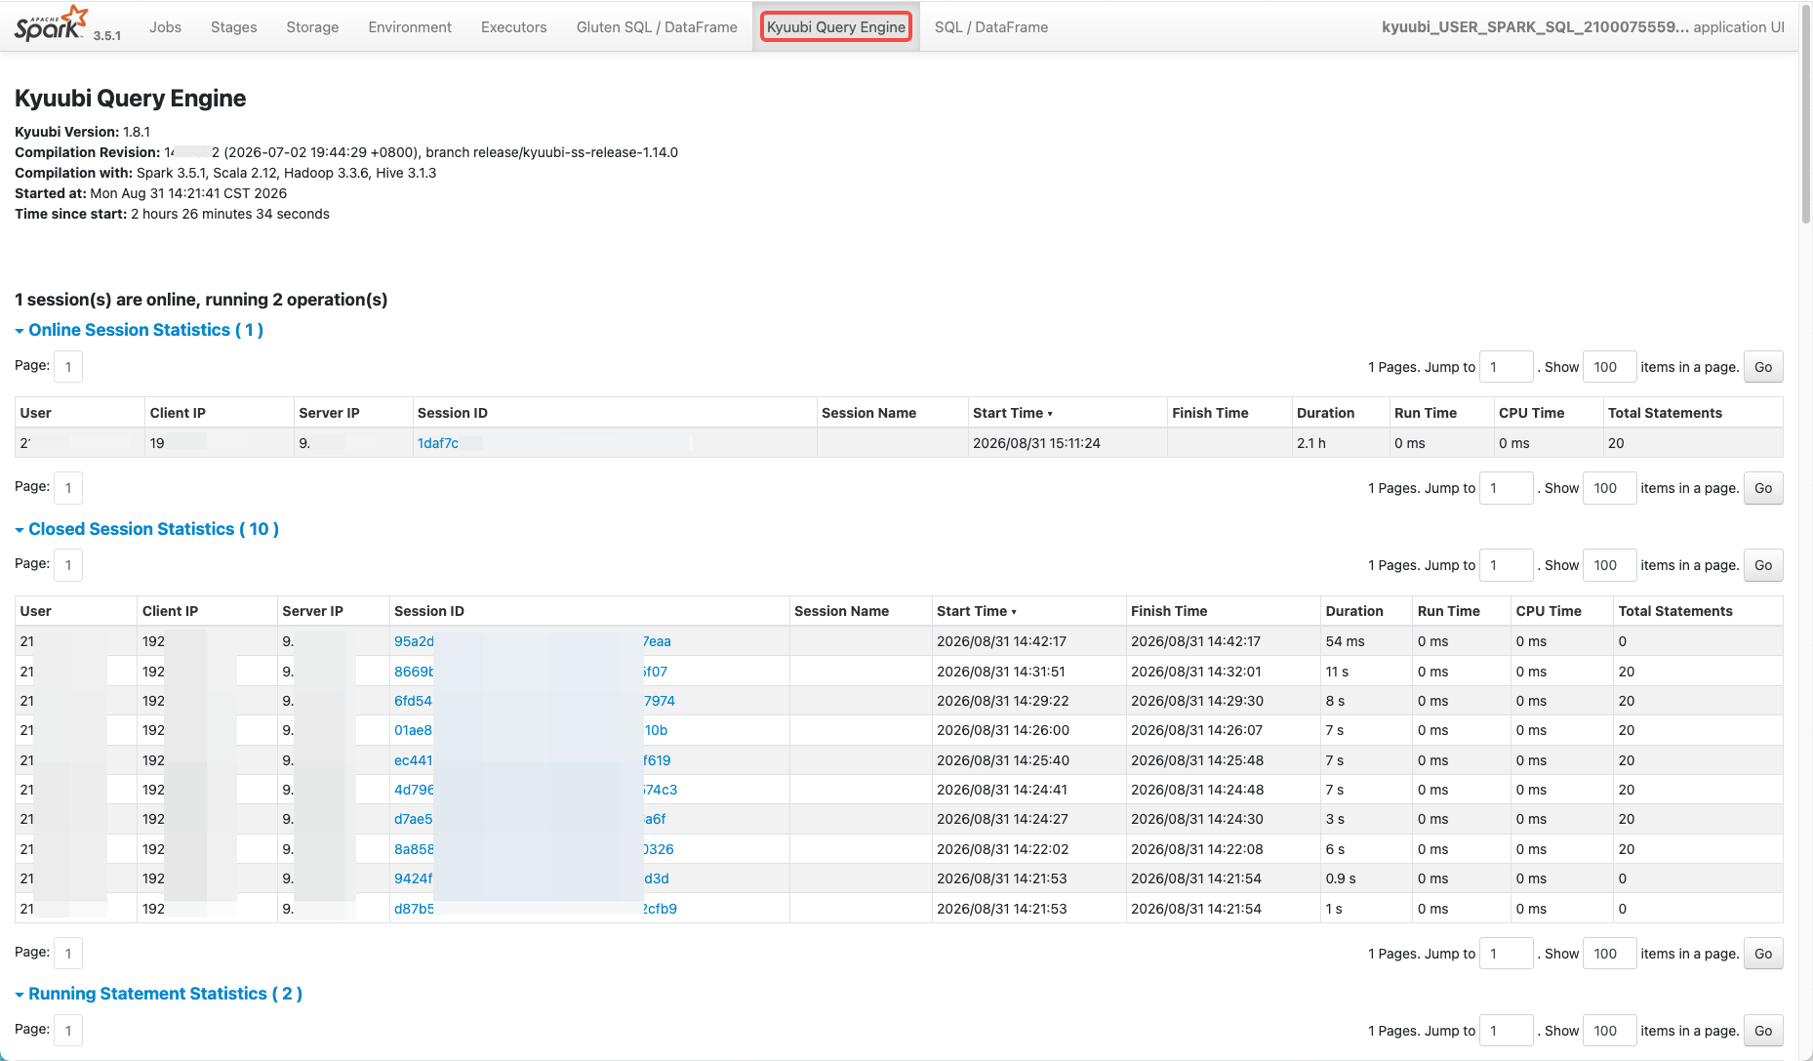This screenshot has height=1061, width=1813.
Task: Sort online sessions by Start Time
Action: pos(1012,413)
